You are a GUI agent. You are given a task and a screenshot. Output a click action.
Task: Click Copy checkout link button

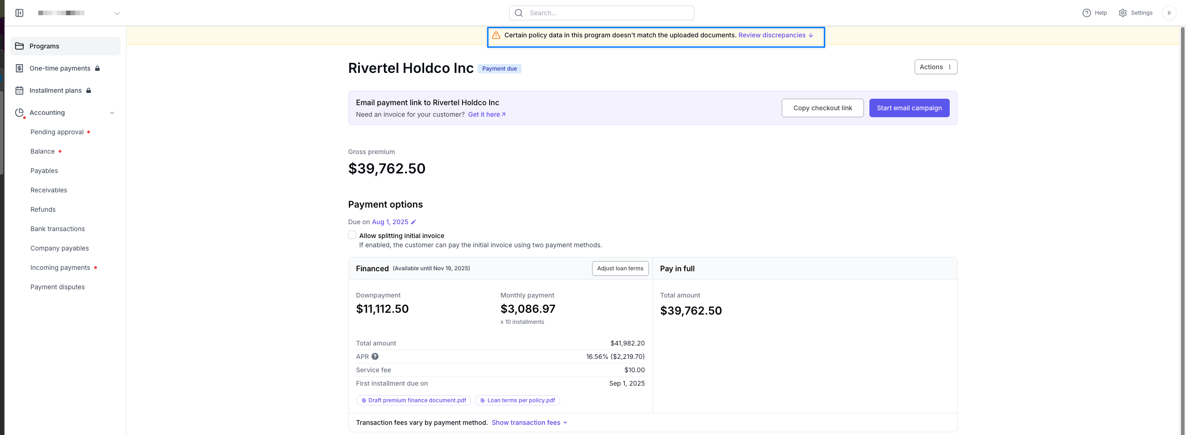tap(822, 108)
